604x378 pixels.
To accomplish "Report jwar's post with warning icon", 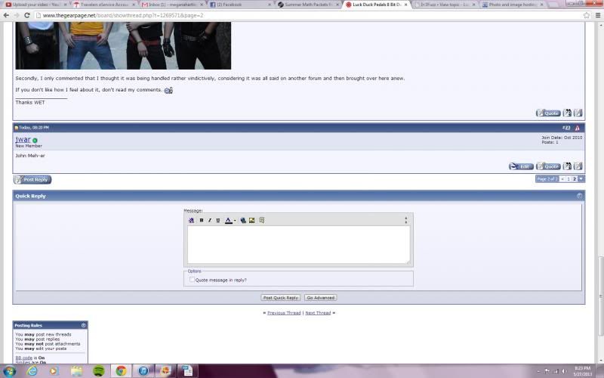I will [578, 128].
